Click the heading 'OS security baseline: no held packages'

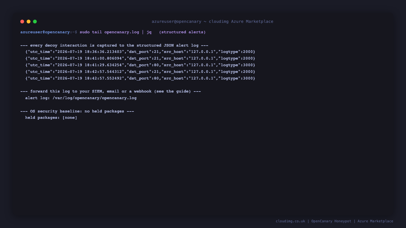click(77, 111)
